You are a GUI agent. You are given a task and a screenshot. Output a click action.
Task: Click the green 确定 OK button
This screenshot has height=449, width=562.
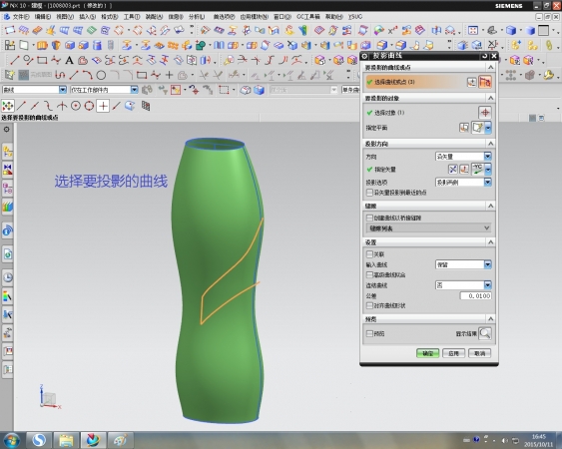(x=427, y=353)
